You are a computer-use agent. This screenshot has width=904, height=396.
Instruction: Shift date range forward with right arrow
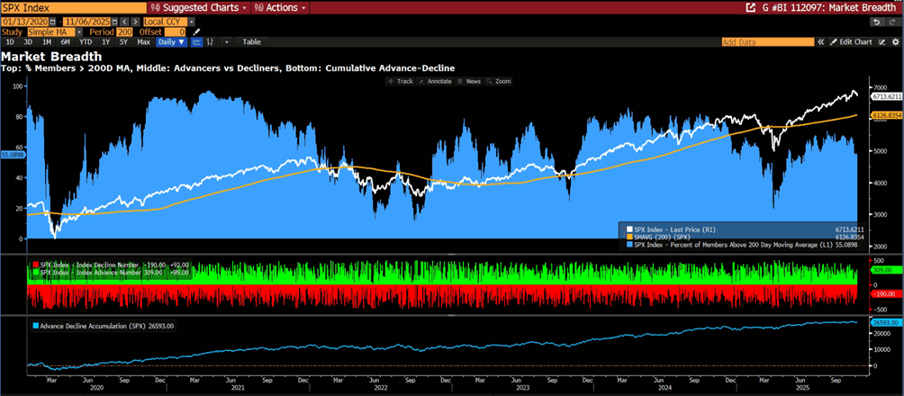tap(135, 22)
